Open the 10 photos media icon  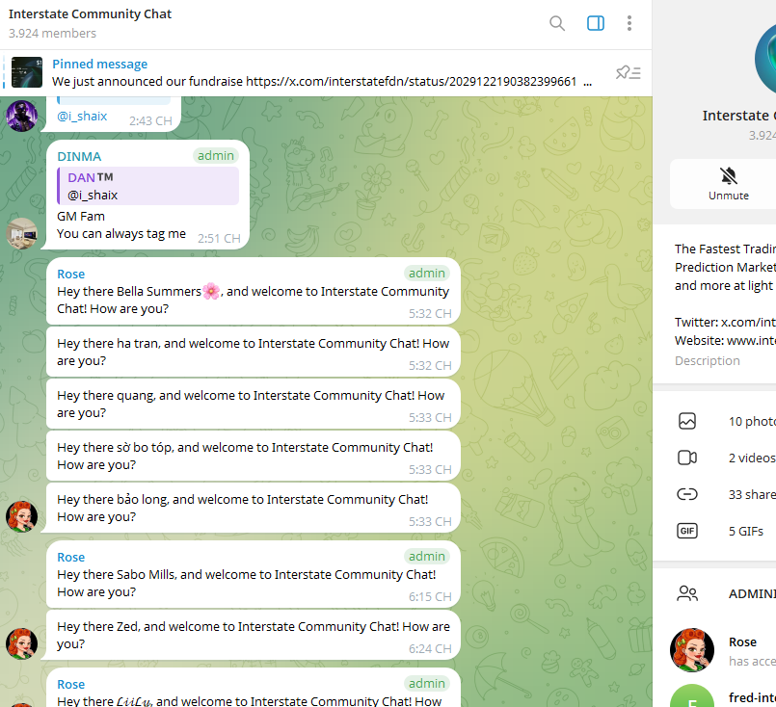tap(687, 421)
